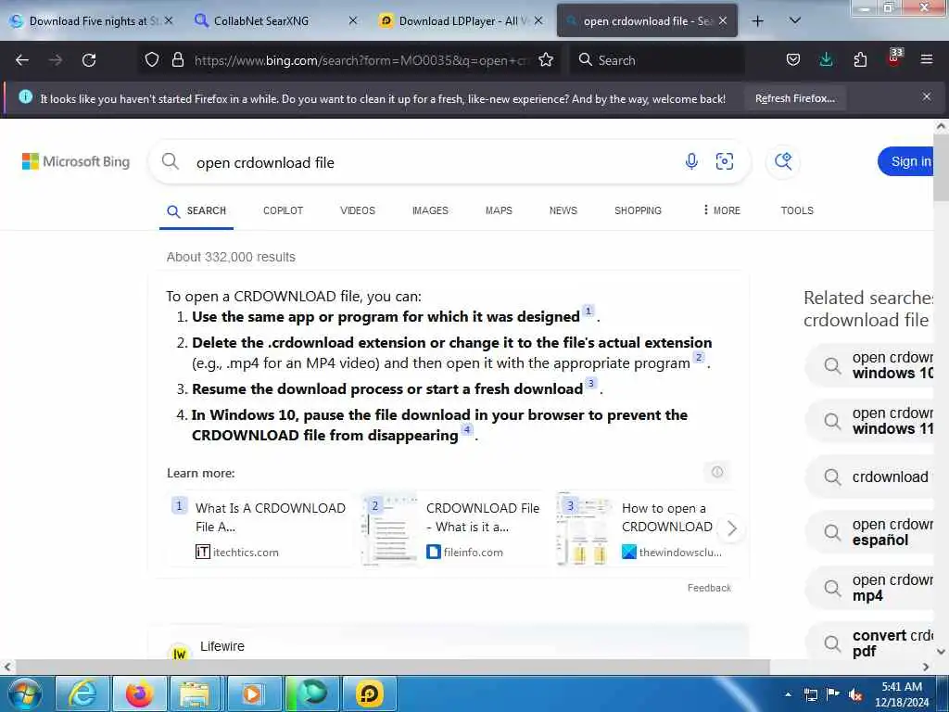Image resolution: width=949 pixels, height=712 pixels.
Task: Open Windows Start menu orb
Action: point(25,693)
